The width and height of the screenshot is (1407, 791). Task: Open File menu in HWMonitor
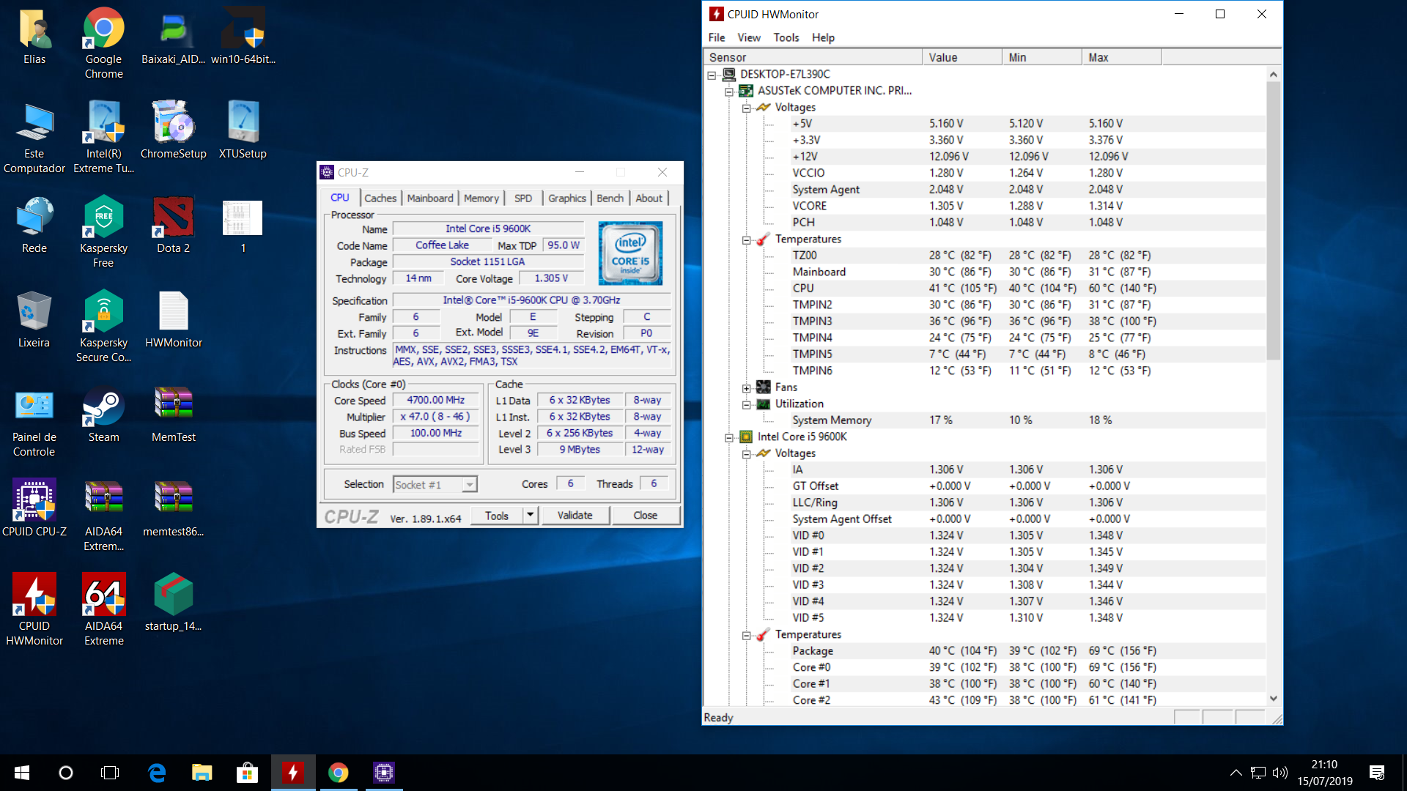[717, 37]
